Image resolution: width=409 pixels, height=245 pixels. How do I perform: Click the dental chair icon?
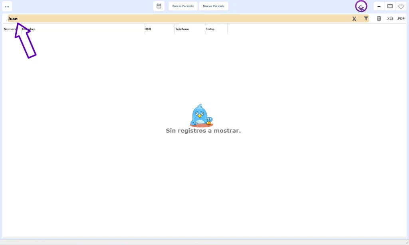coord(361,6)
